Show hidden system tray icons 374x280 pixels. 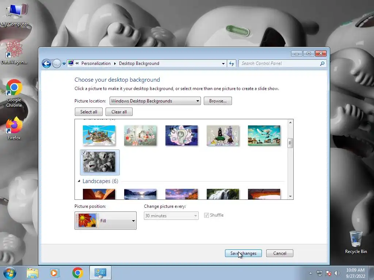[x=310, y=273]
